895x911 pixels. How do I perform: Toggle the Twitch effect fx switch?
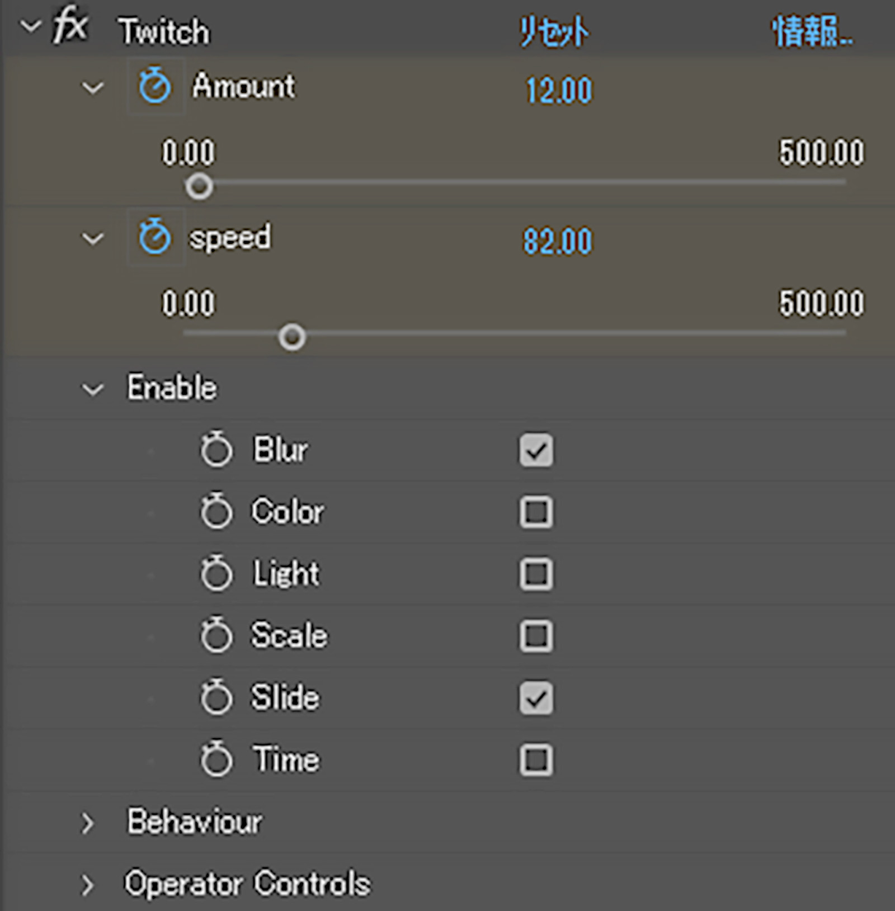[x=70, y=26]
